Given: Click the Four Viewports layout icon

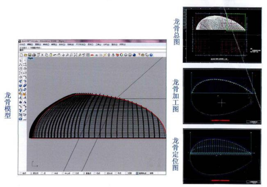Looking at the screenshot, I should tap(88, 55).
